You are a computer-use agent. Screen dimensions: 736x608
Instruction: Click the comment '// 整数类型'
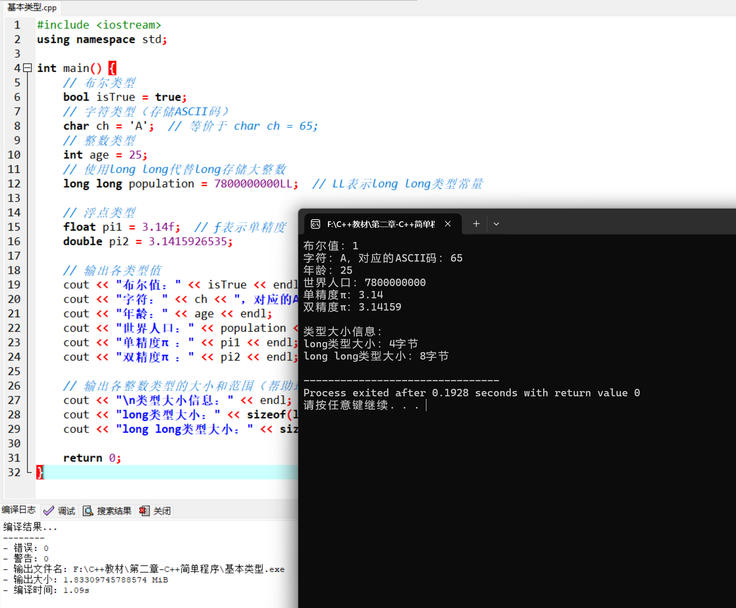(x=100, y=140)
